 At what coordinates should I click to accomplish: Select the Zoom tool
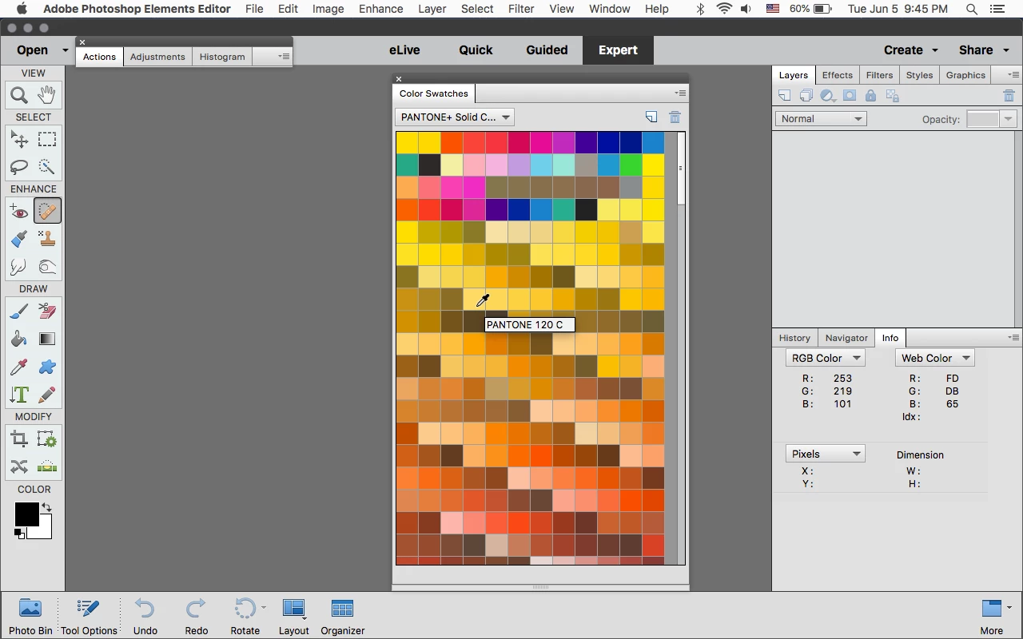[x=19, y=95]
